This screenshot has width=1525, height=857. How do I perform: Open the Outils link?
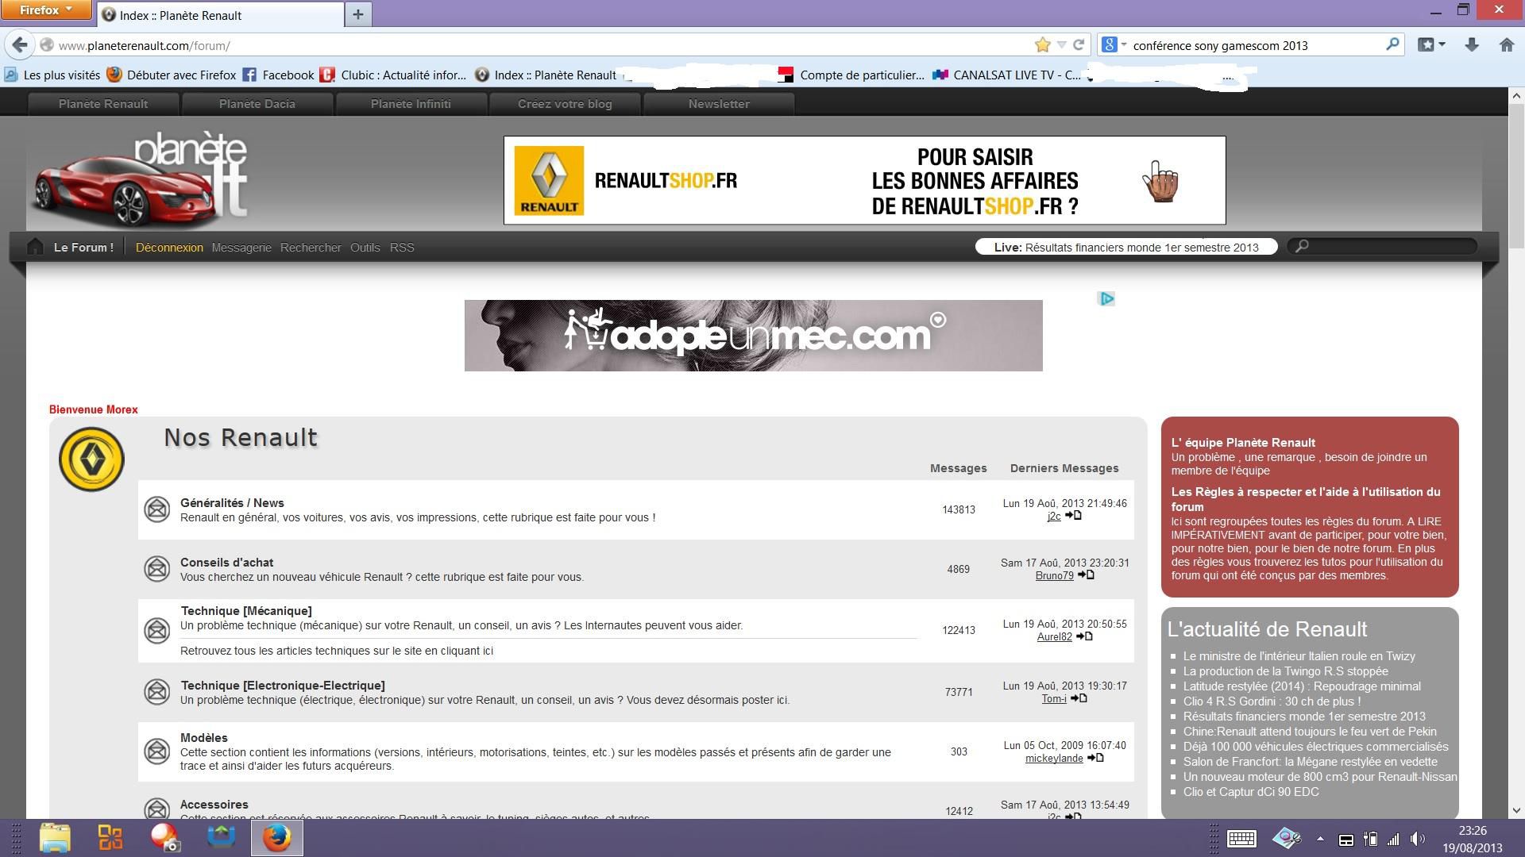coord(365,248)
